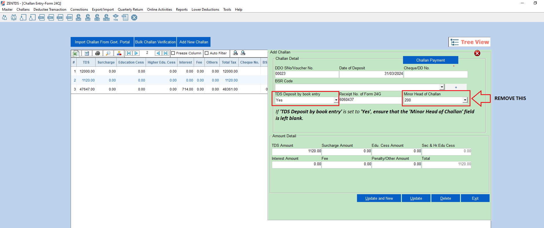Print the challan grid

click(98, 53)
